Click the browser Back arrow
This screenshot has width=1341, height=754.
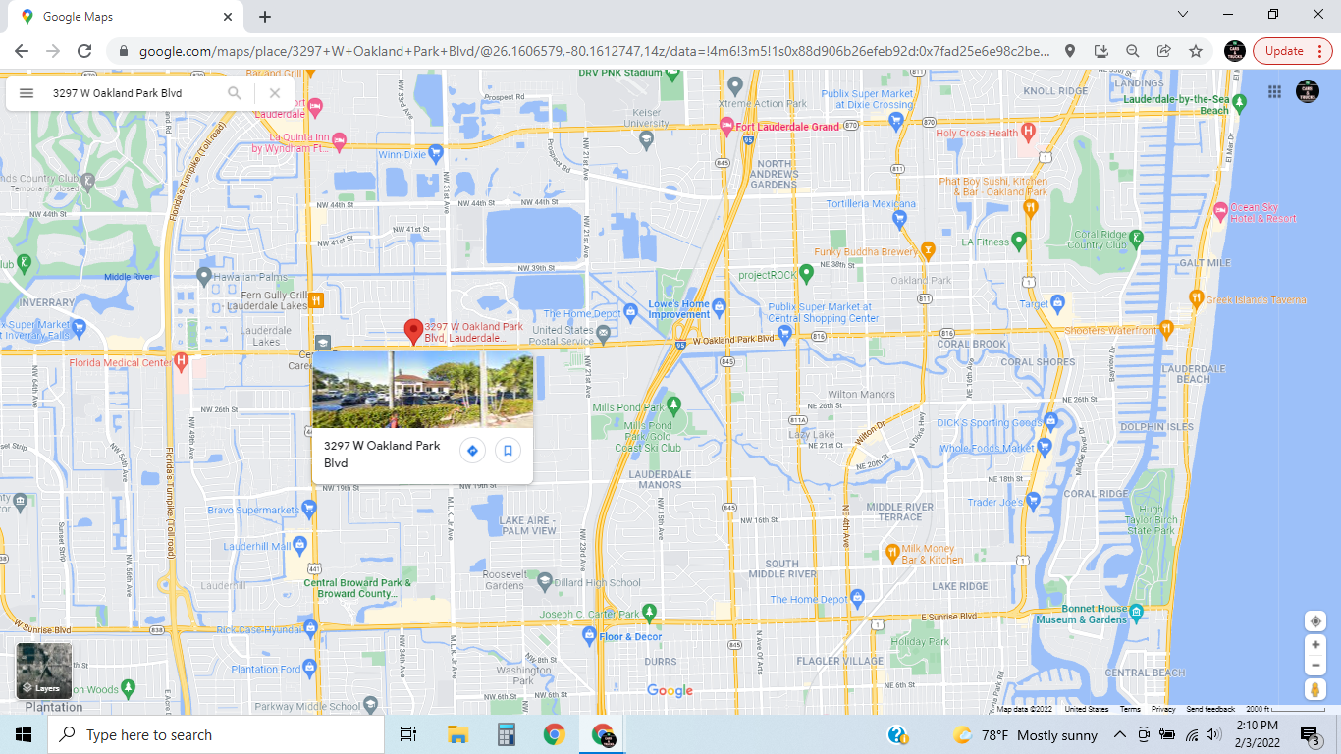(x=22, y=51)
